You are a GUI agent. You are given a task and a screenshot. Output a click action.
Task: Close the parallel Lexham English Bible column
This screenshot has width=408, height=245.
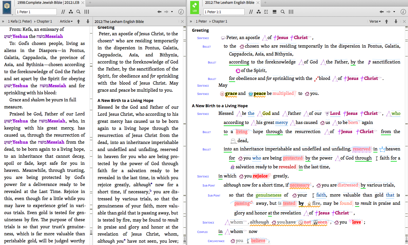tap(183, 21)
